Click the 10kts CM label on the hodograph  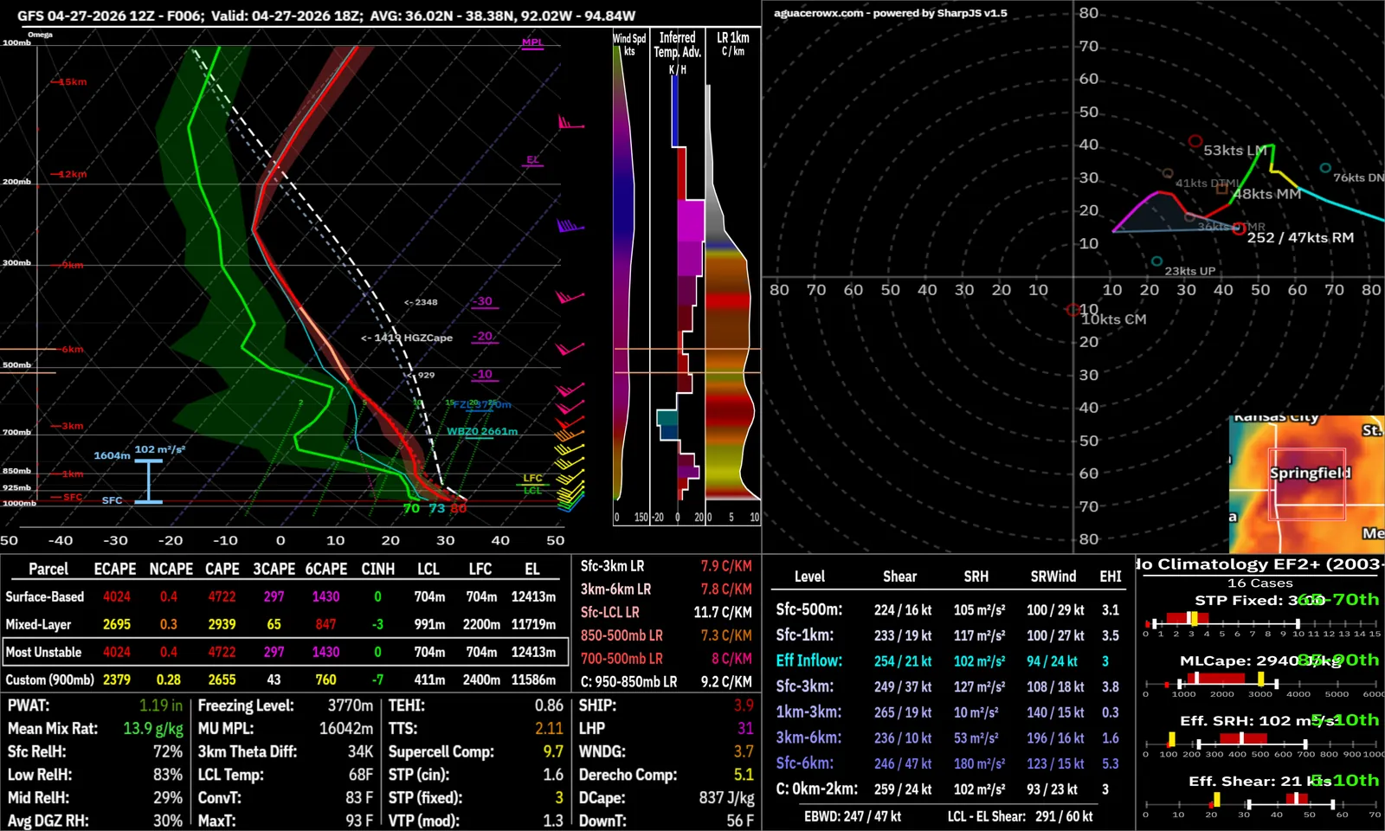point(1113,319)
